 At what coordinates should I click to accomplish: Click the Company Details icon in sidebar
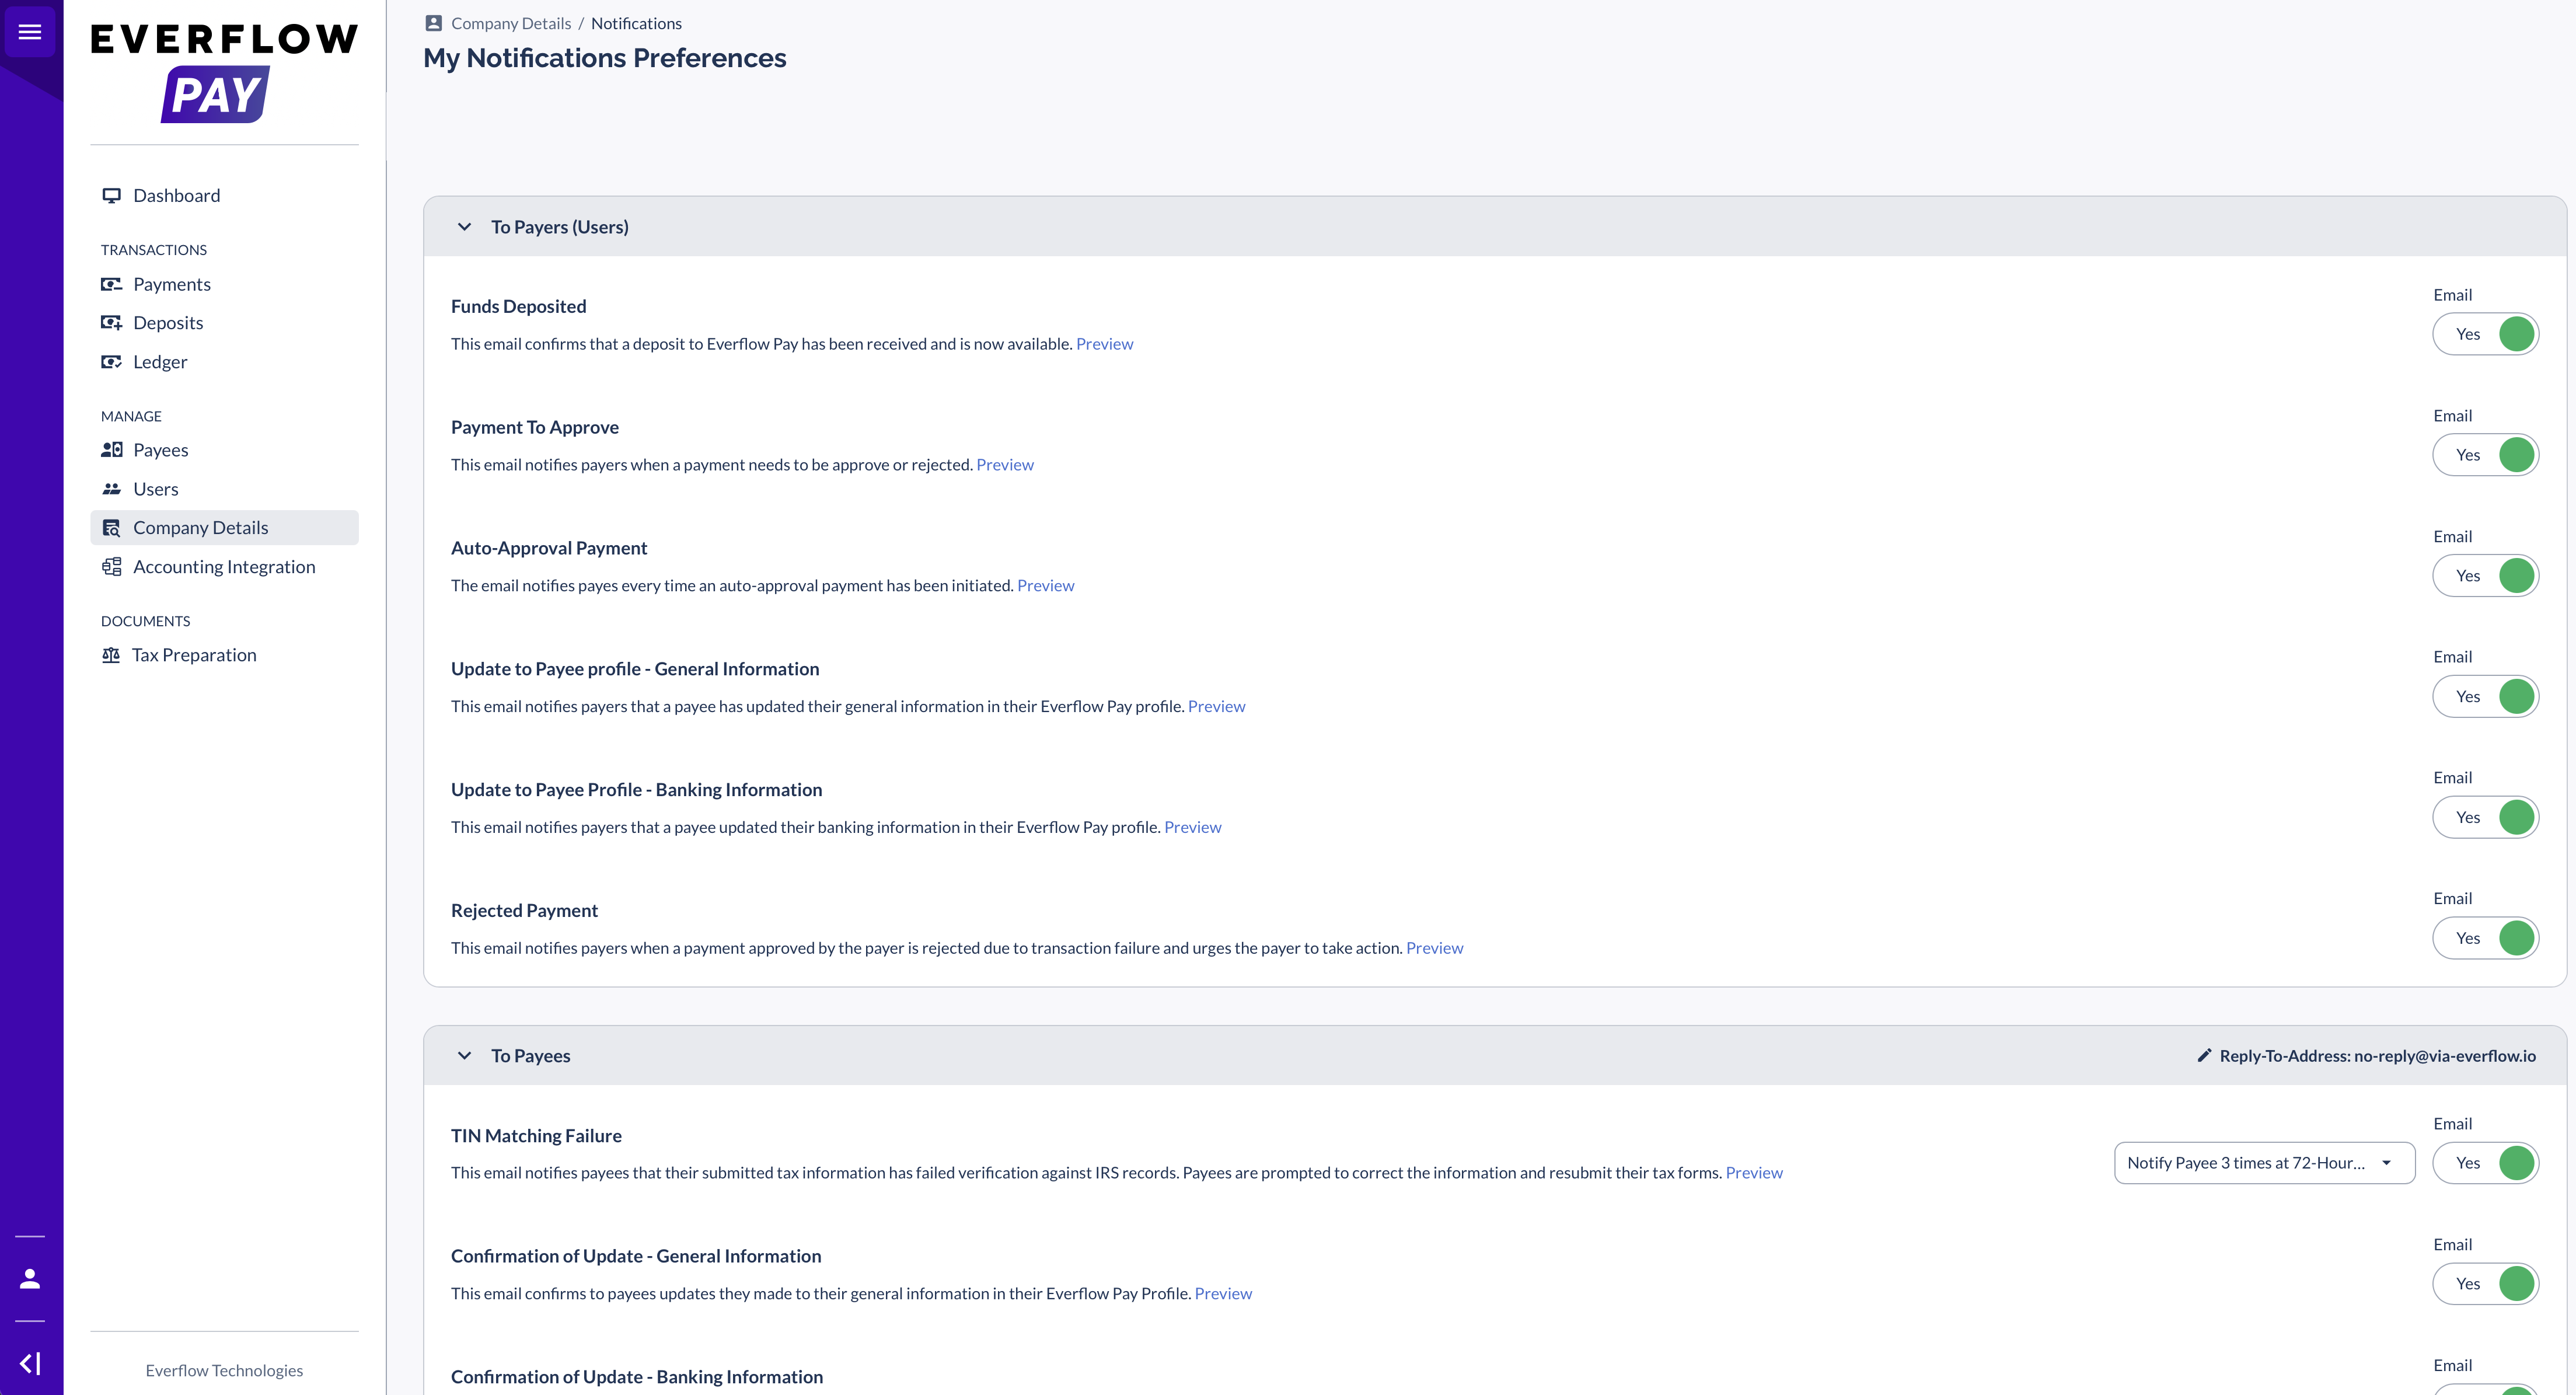click(111, 528)
